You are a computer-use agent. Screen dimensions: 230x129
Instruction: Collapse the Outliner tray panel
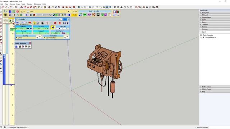215,29
